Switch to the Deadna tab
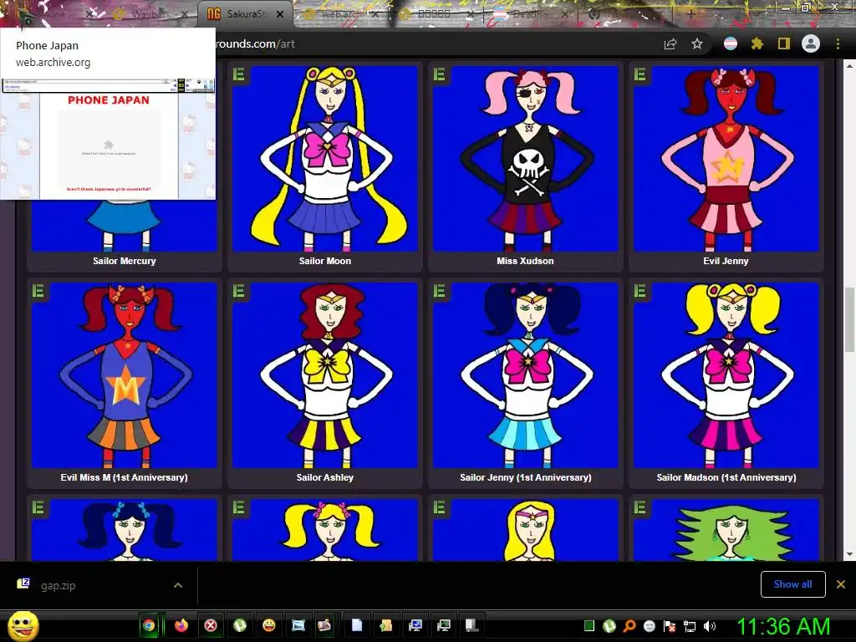856x642 pixels. (532, 14)
